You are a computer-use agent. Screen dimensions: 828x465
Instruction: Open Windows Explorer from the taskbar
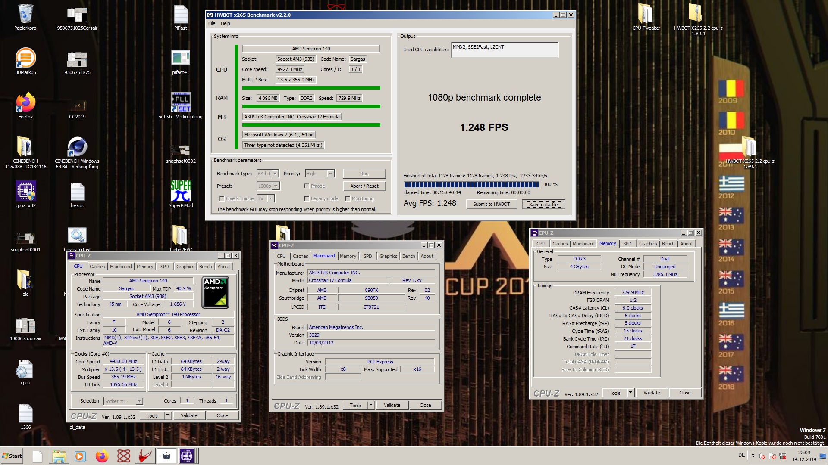[59, 456]
